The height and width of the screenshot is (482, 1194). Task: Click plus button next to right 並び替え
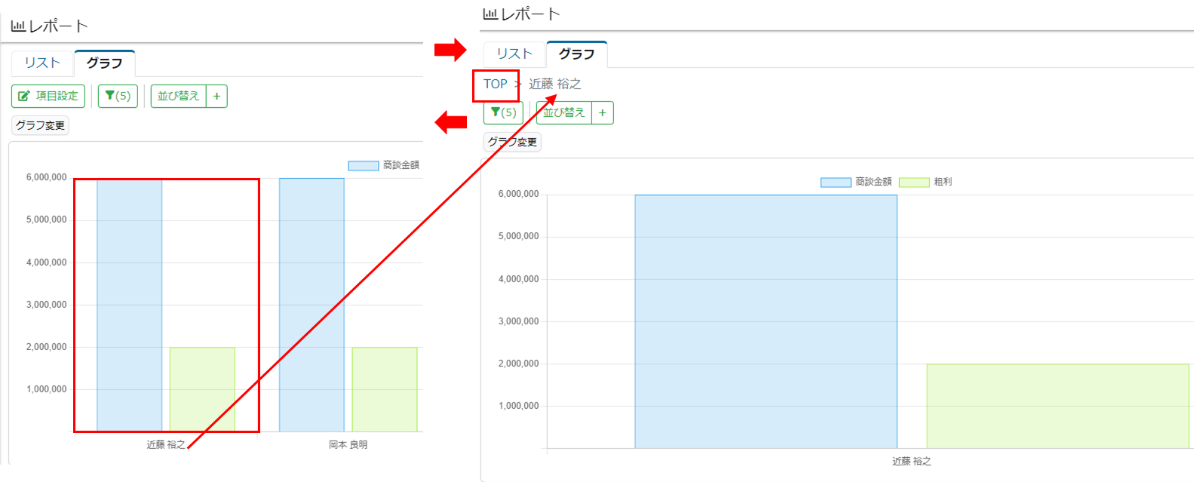pyautogui.click(x=603, y=112)
